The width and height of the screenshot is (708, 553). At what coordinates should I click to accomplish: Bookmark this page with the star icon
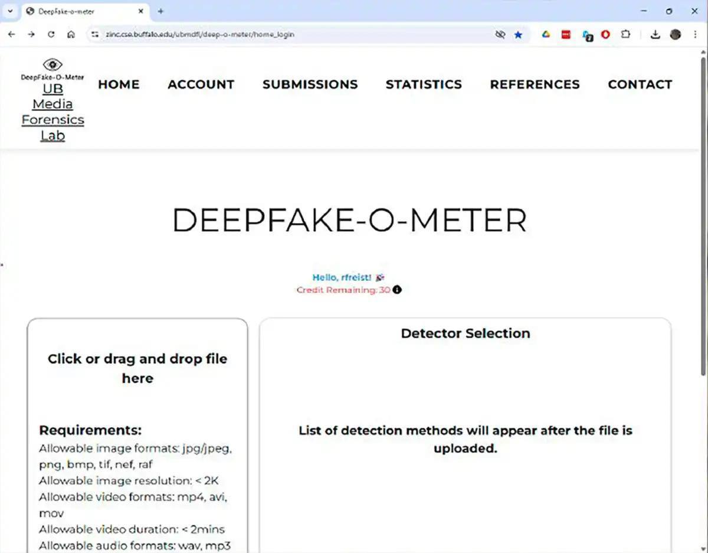[518, 35]
